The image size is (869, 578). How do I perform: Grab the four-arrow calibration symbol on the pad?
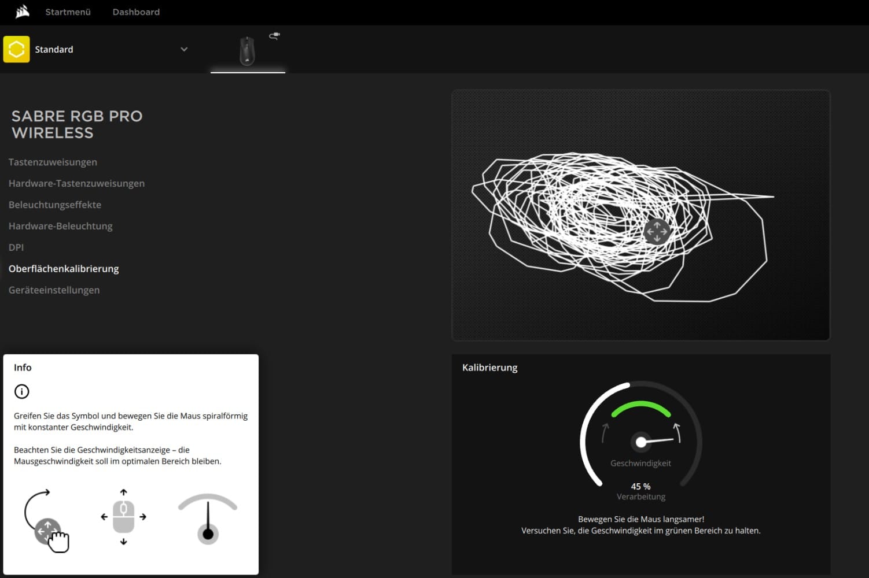[x=657, y=231]
